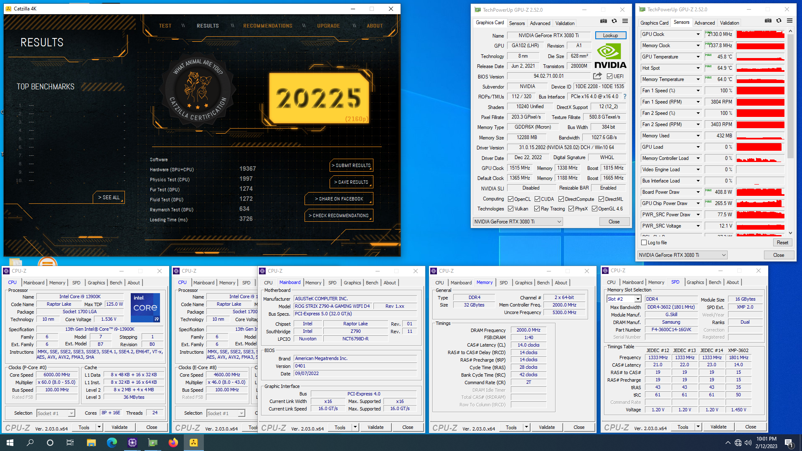
Task: Click the Bus Interface question mark icon
Action: tap(625, 96)
